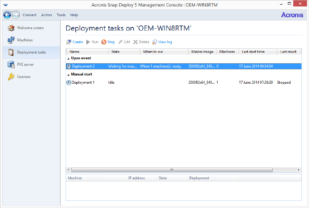Click the Create task icon

click(x=69, y=42)
